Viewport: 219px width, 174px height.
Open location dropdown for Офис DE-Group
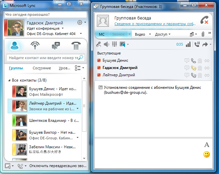coord(81,34)
